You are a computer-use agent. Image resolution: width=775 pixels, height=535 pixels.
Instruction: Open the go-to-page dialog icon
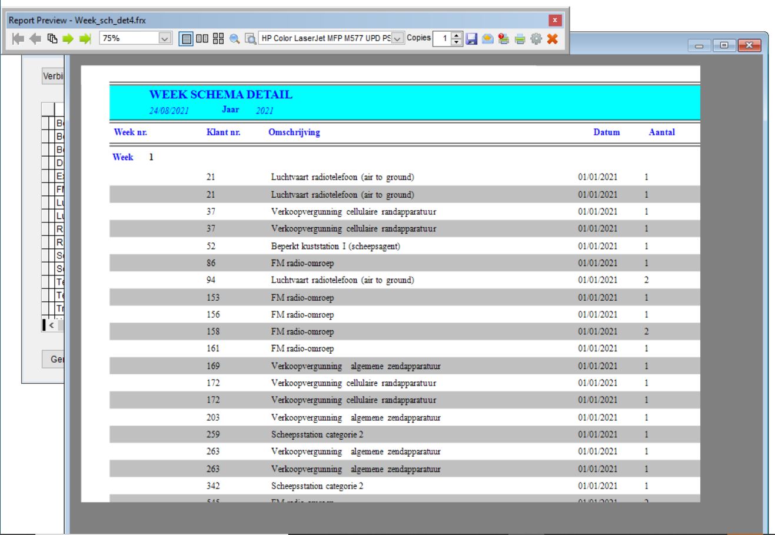[x=51, y=39]
